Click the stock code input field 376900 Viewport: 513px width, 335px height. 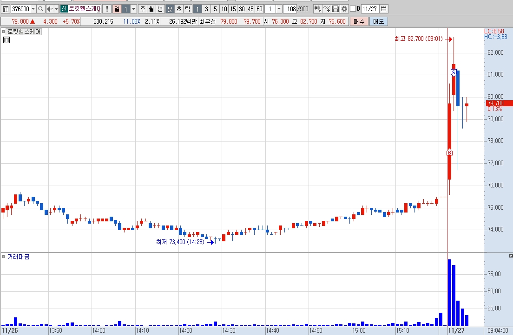(20, 9)
